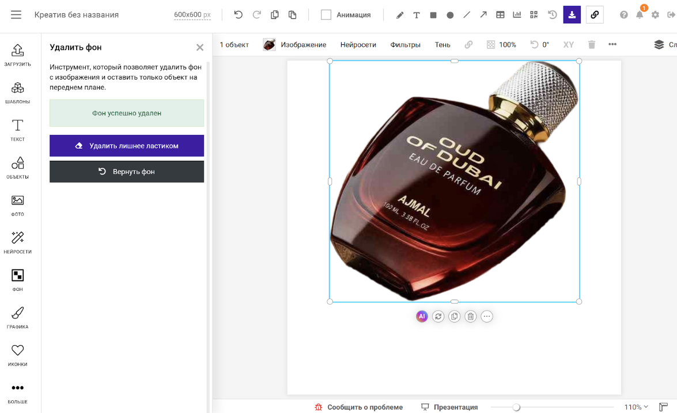Open the version history icon

[x=553, y=15]
